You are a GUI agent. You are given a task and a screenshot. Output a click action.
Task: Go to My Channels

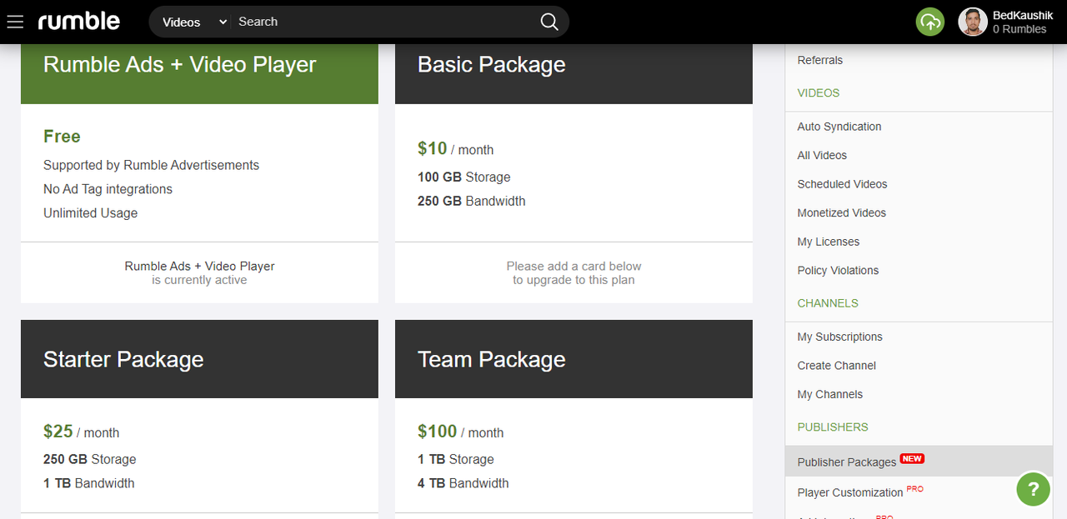830,394
